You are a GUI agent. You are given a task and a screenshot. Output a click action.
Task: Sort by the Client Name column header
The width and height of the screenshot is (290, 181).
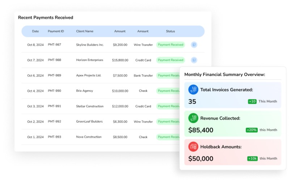click(85, 31)
